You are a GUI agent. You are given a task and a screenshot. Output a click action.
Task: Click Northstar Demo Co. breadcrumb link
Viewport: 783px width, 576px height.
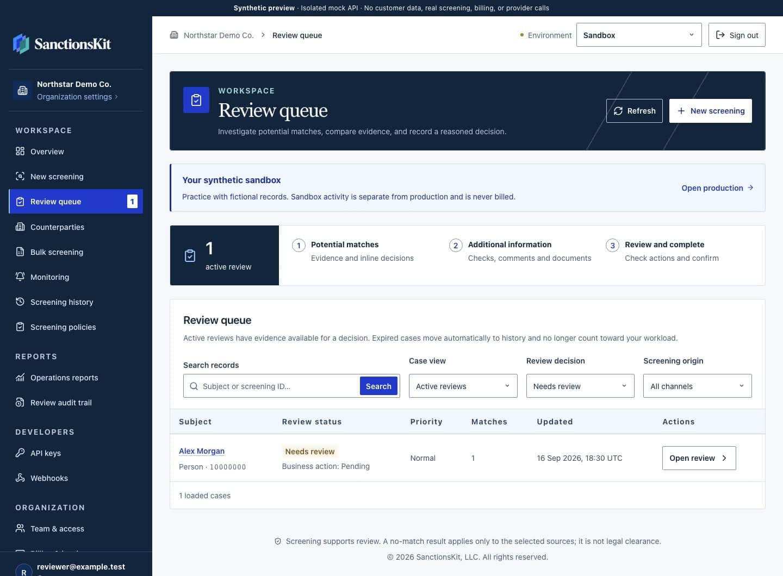click(219, 35)
